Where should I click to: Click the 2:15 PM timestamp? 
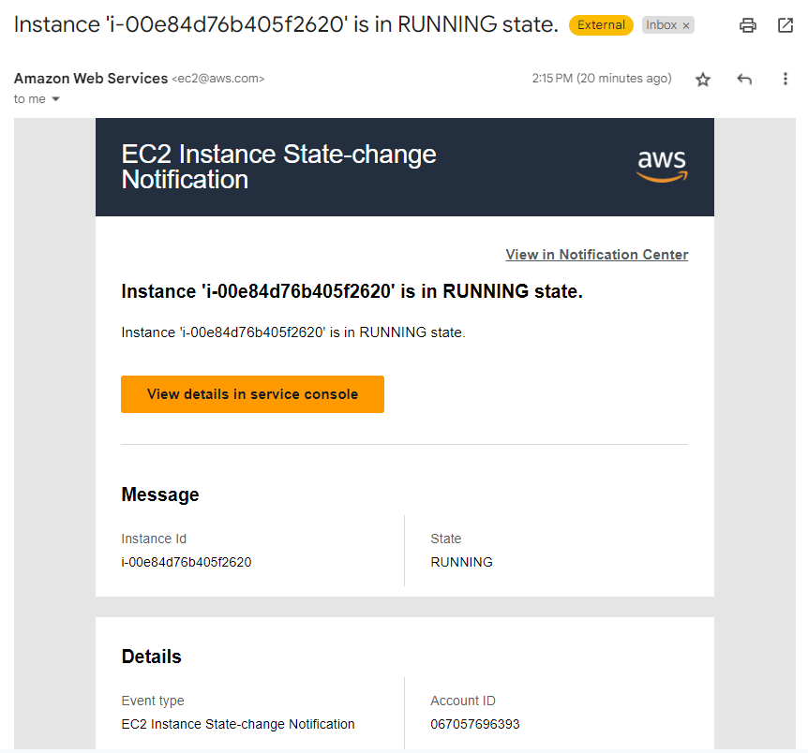coord(601,79)
